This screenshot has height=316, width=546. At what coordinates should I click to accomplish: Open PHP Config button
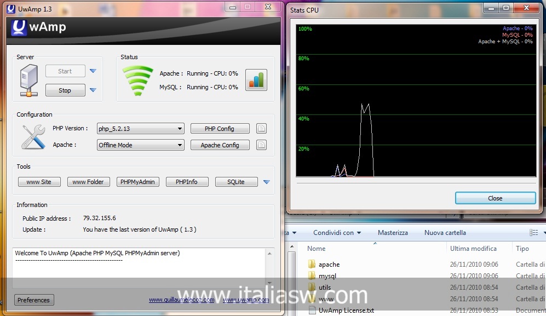point(220,129)
